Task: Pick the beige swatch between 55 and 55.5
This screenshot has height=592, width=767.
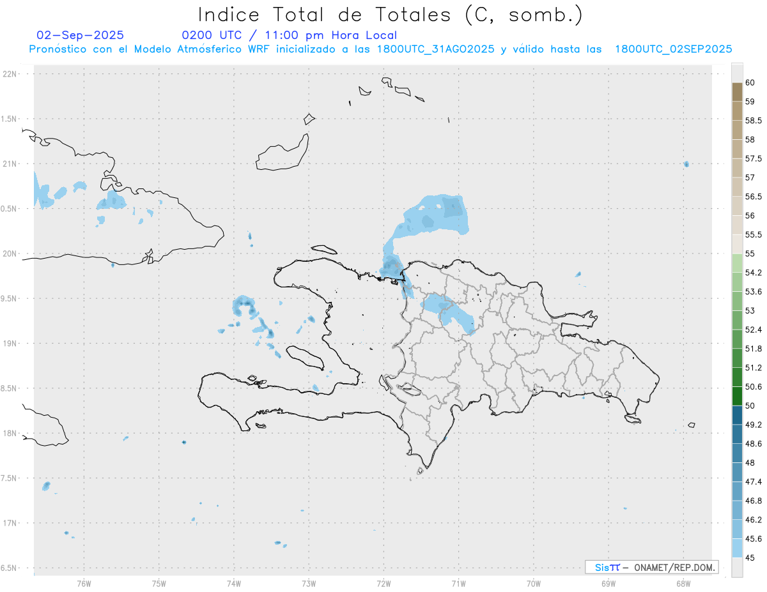Action: 737,244
